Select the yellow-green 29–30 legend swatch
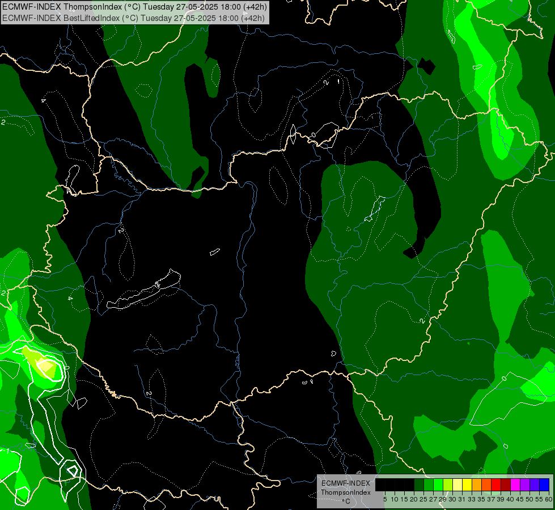The image size is (555, 510). [x=448, y=485]
